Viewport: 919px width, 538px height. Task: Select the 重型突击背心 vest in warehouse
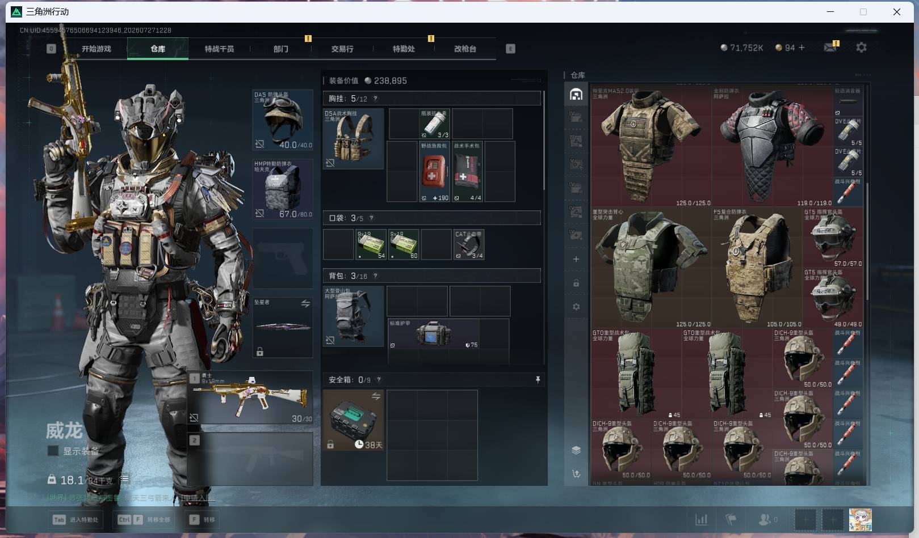[651, 268]
